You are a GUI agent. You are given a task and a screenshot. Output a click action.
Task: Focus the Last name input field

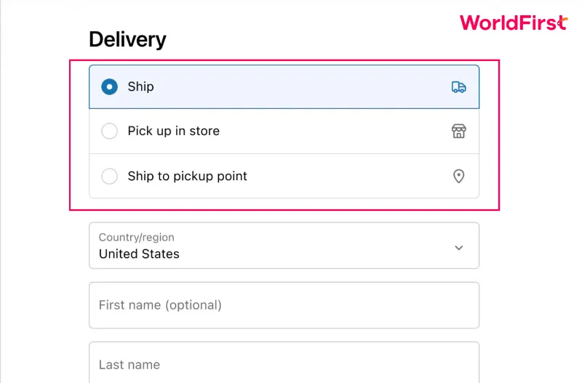pos(284,363)
